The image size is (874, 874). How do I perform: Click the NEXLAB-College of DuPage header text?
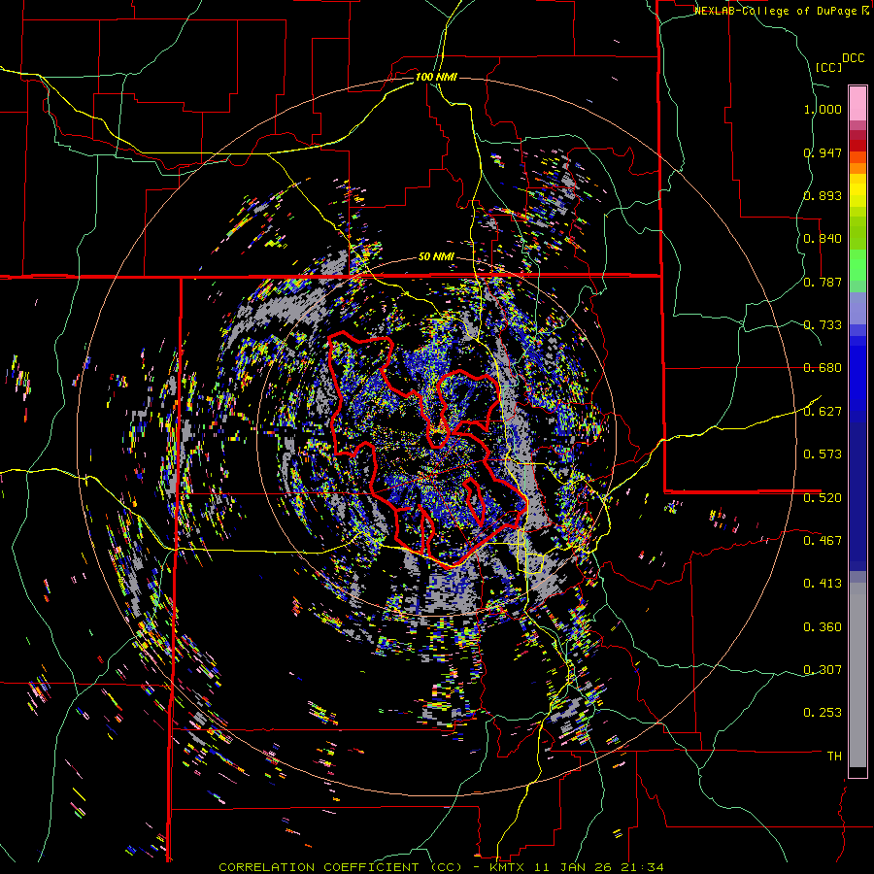[777, 11]
